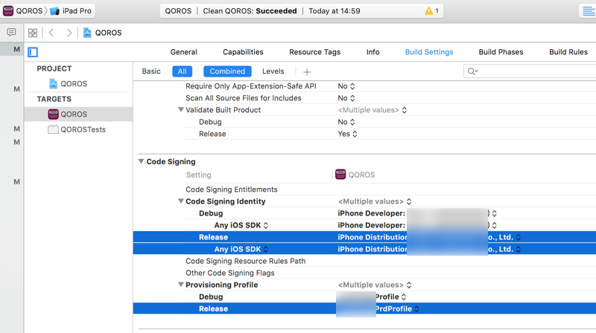Change Validate Built Product Release value
Screen dimensions: 596x333
click(x=347, y=134)
